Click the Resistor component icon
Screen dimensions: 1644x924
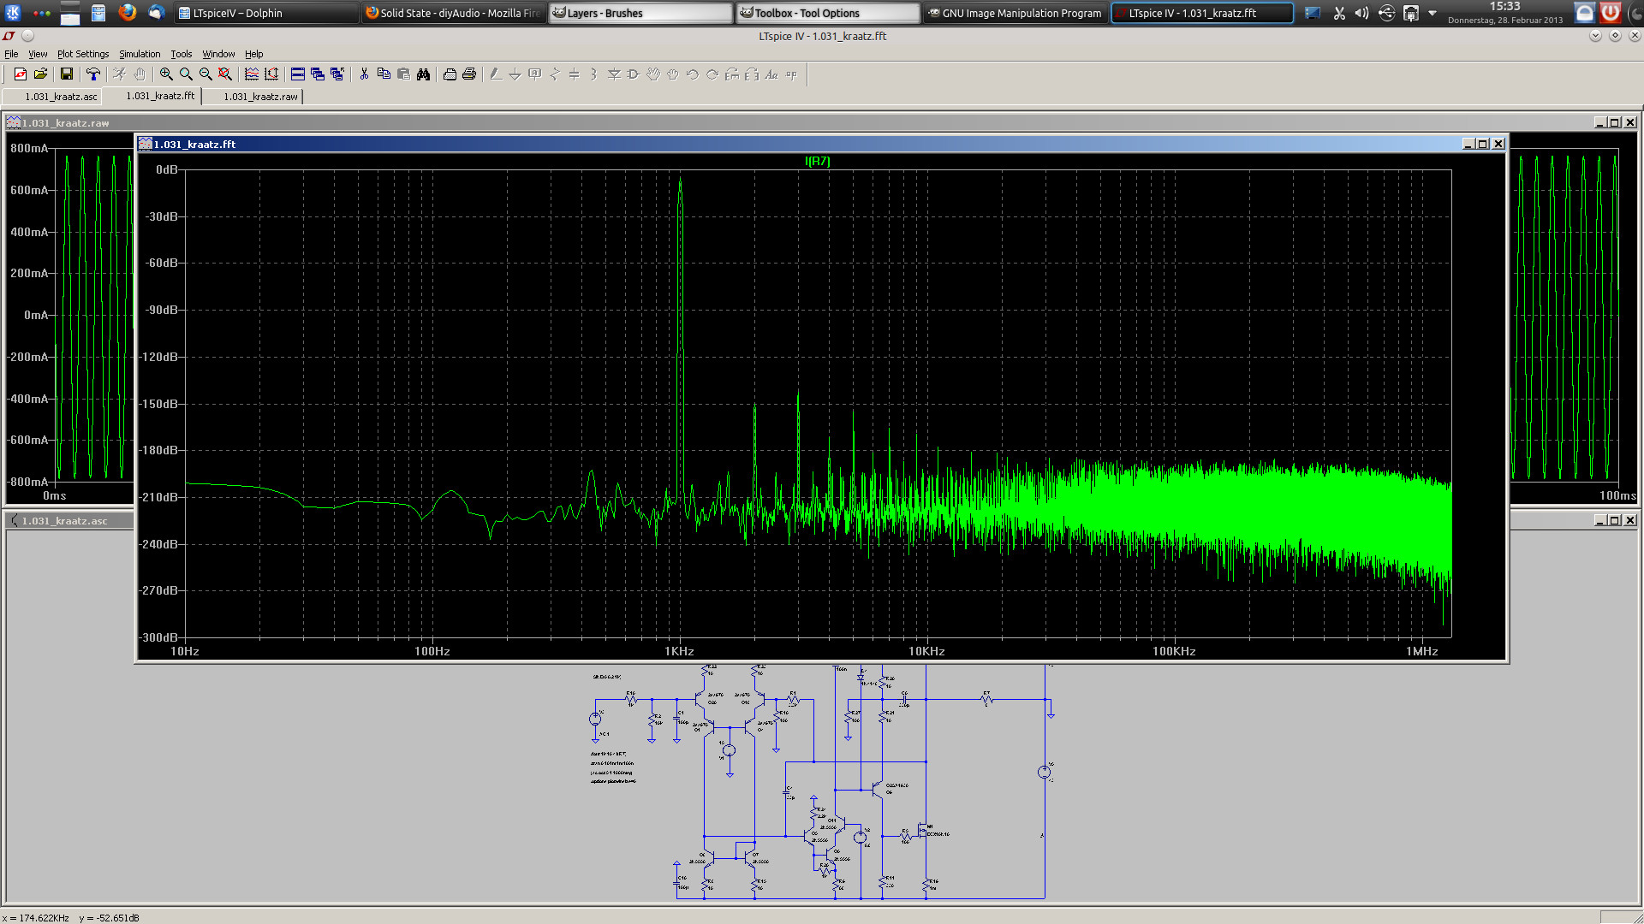[555, 74]
